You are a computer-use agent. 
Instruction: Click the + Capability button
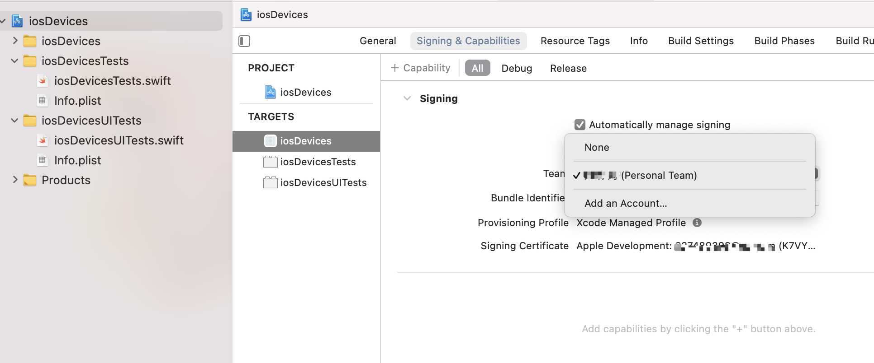[x=421, y=68]
